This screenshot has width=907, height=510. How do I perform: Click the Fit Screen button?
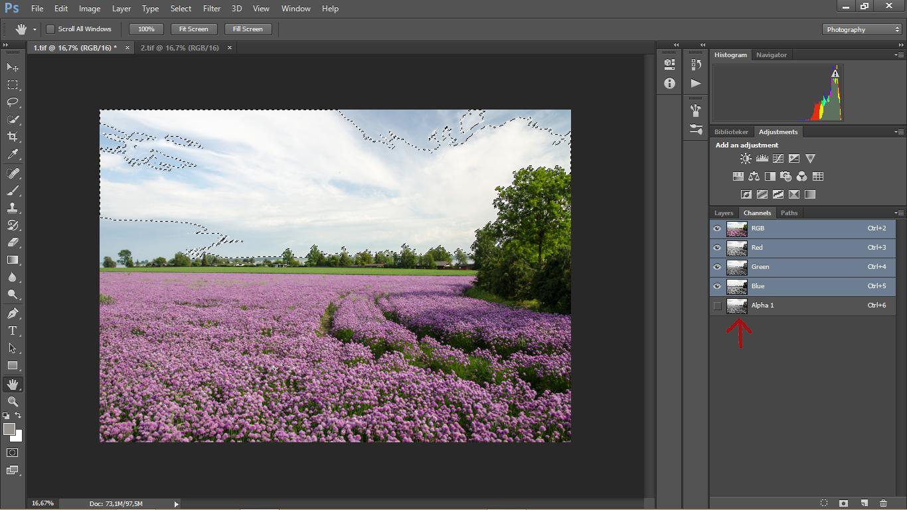(193, 29)
